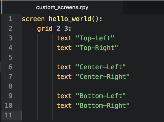Screen dimensions: 164x122
Task: Click the "Bottom-Left" string
Action: [x=100, y=96]
